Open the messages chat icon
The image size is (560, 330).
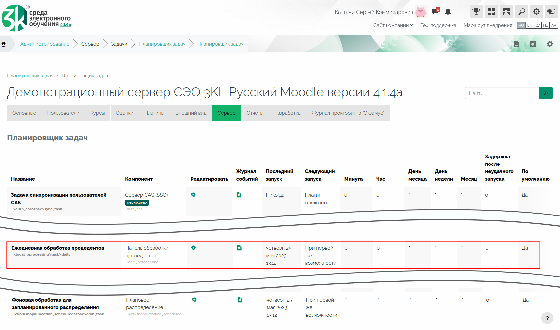(x=435, y=11)
